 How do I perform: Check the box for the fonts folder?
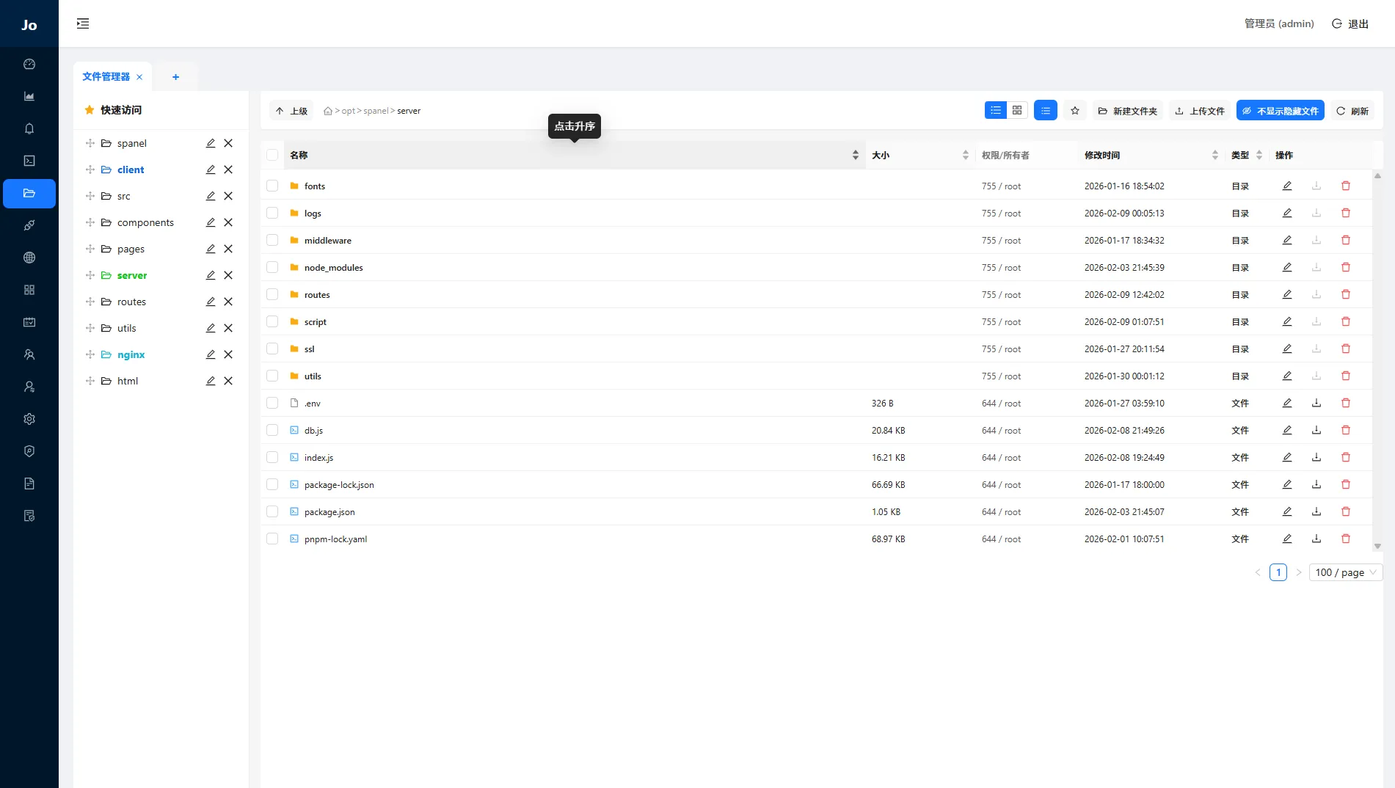coord(272,186)
